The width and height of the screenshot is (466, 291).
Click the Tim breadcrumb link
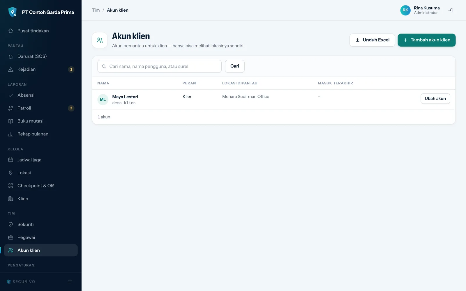[96, 10]
